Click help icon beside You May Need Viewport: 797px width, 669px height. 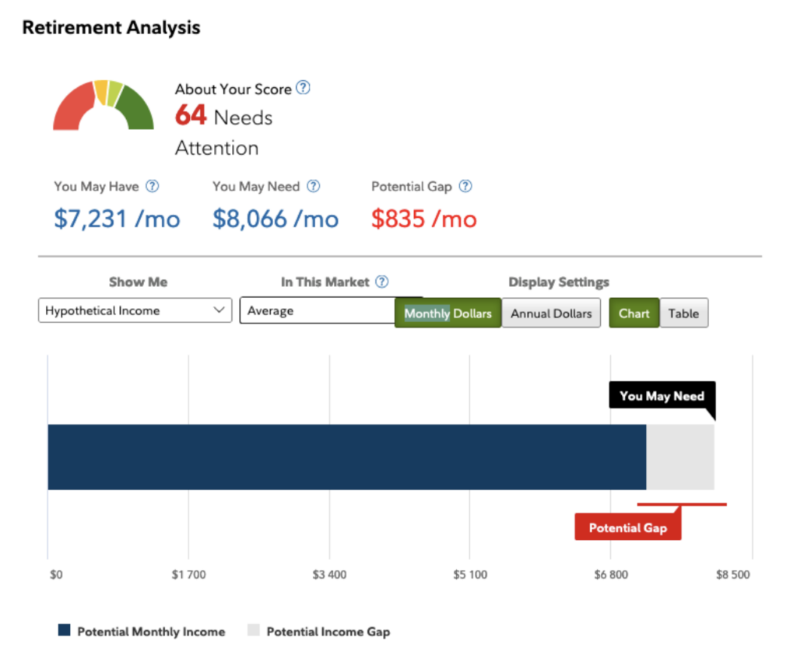(x=313, y=186)
